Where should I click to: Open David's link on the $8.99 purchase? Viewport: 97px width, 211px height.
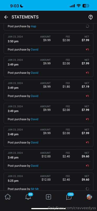click(x=35, y=96)
